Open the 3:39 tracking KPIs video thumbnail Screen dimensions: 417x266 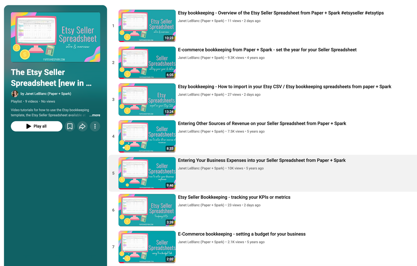pos(147,210)
